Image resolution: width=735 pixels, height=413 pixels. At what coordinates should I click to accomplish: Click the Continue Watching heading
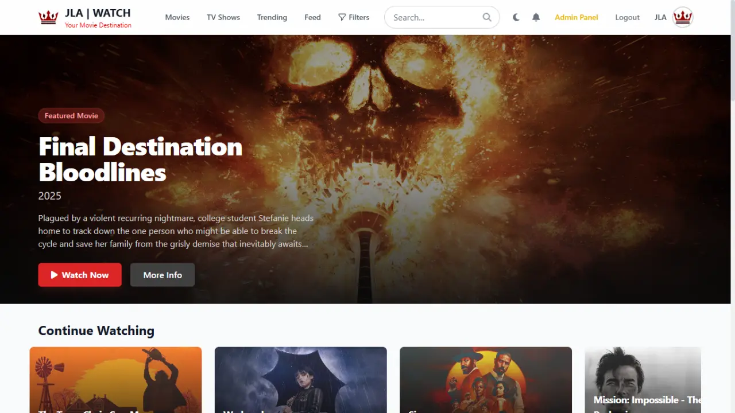(96, 330)
